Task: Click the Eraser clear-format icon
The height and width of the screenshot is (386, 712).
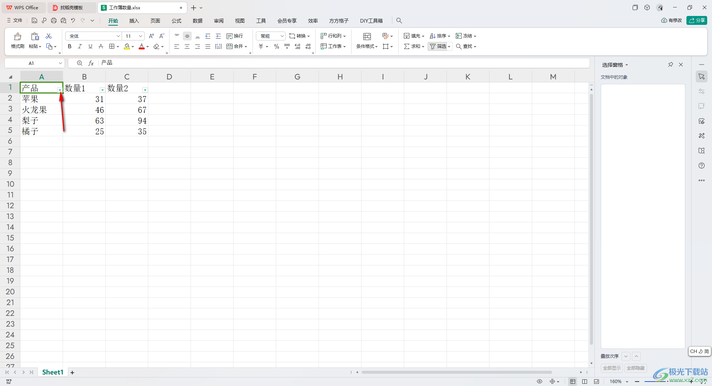Action: pos(156,46)
